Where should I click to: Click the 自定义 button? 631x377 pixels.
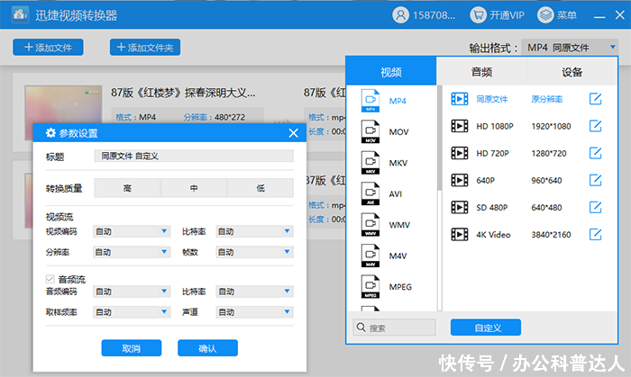485,328
